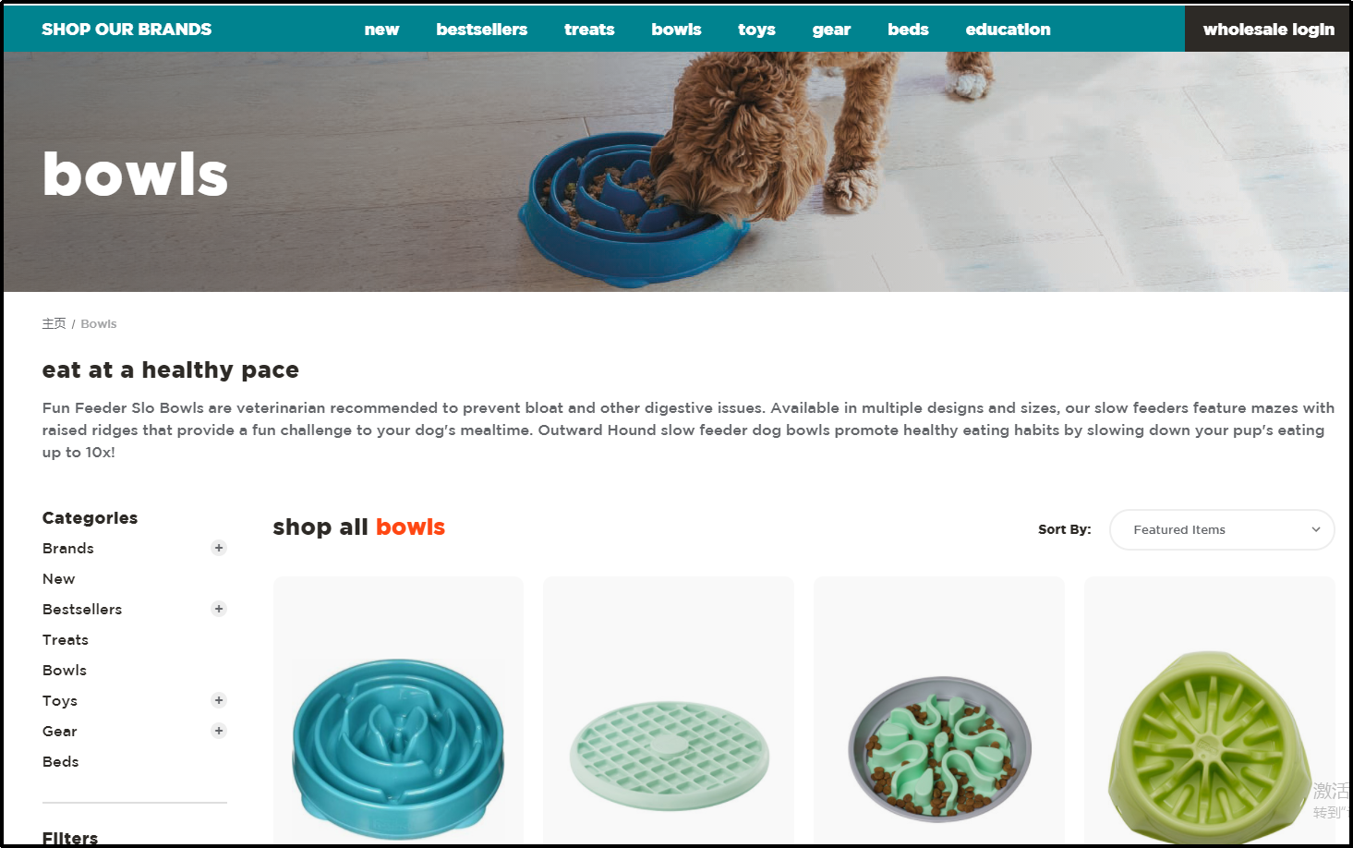Screen dimensions: 1353x848
Task: Expand the Toys category plus icon
Action: coord(219,700)
